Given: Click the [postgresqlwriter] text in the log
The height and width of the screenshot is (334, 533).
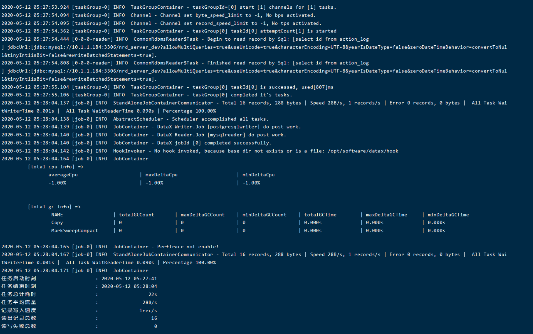Looking at the screenshot, I should click(234, 127).
